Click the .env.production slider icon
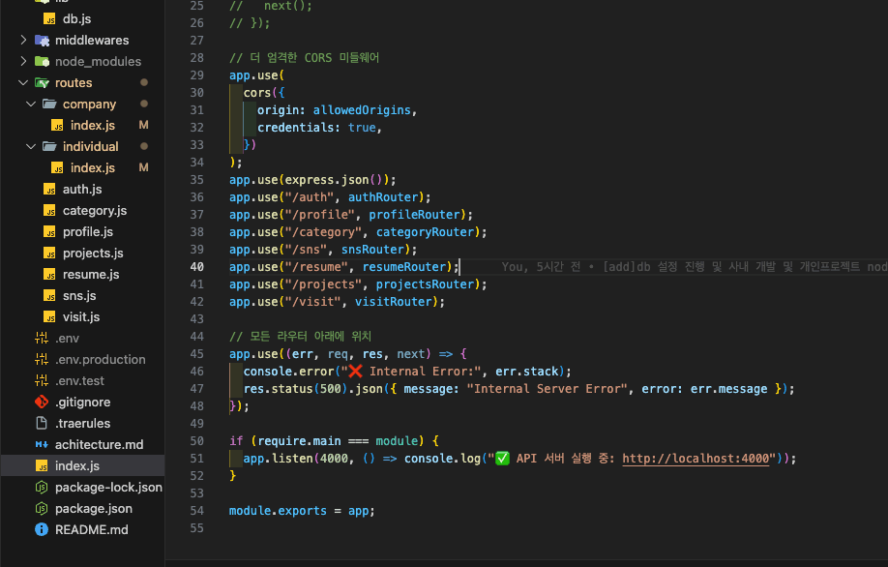Screen dimensions: 888x567 pos(42,359)
